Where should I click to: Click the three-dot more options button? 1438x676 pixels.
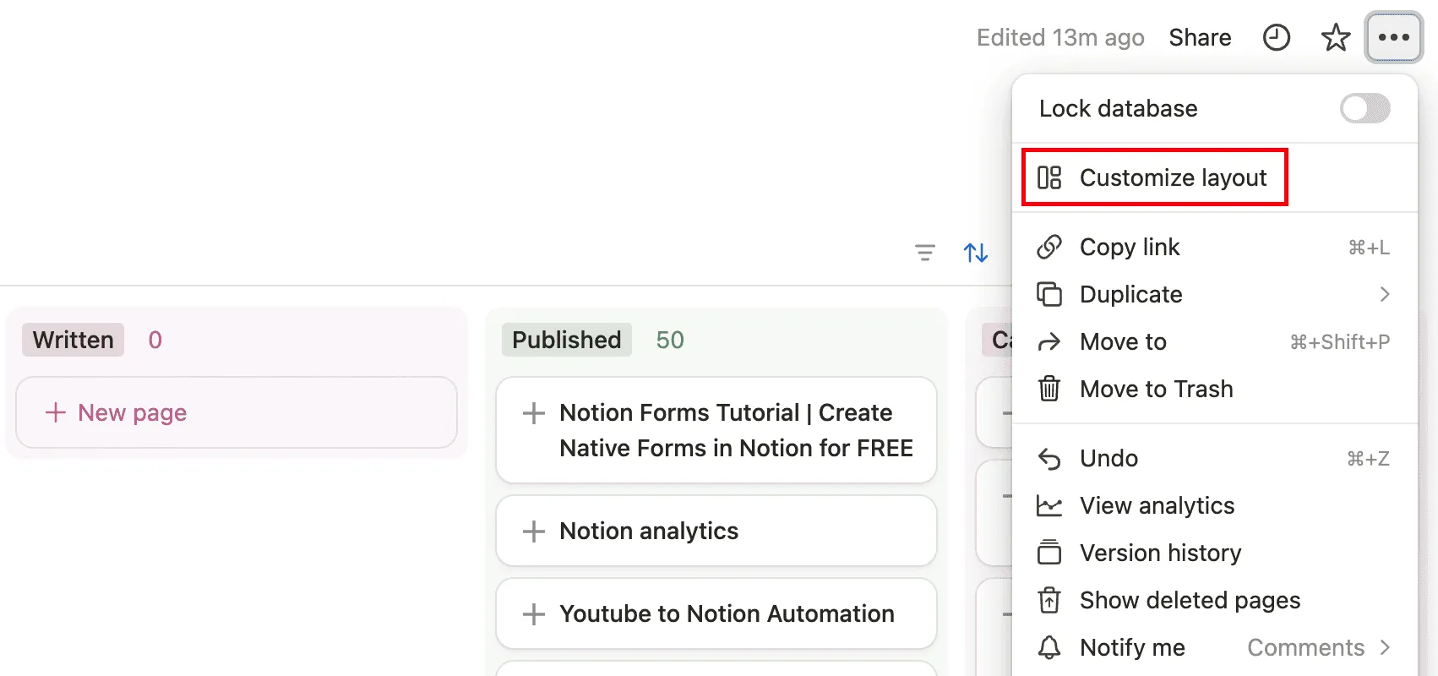coord(1393,38)
